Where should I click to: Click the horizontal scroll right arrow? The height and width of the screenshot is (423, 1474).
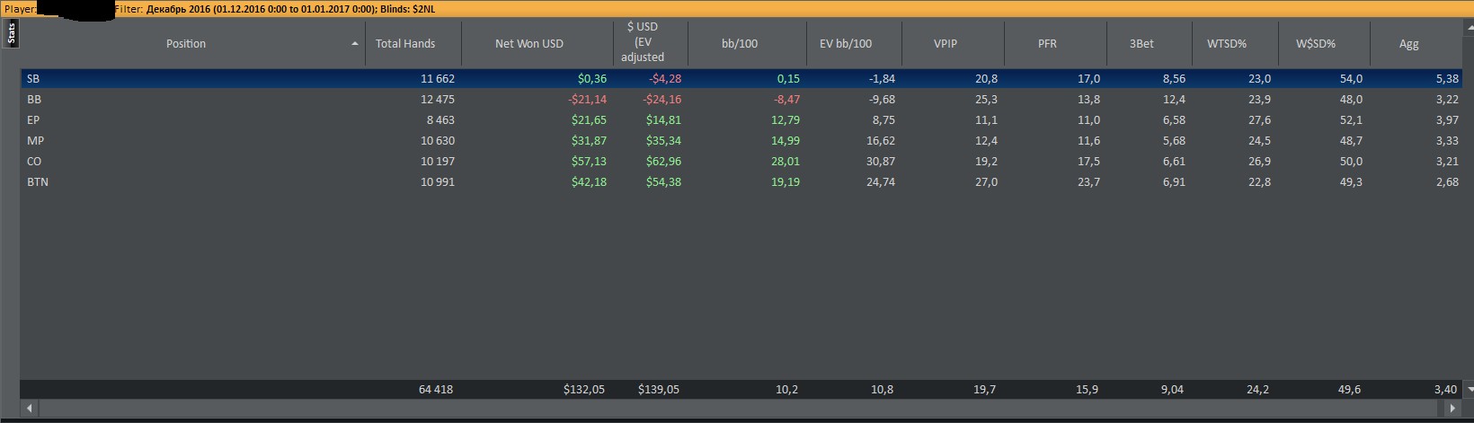tap(1452, 409)
